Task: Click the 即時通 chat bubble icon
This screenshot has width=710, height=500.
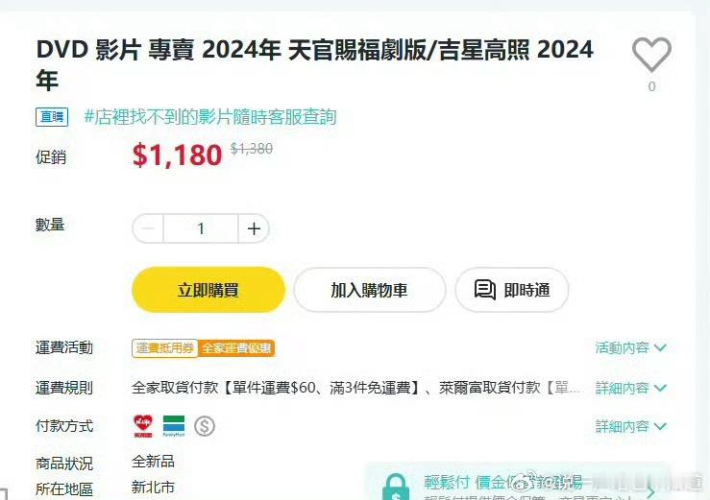Action: point(485,290)
